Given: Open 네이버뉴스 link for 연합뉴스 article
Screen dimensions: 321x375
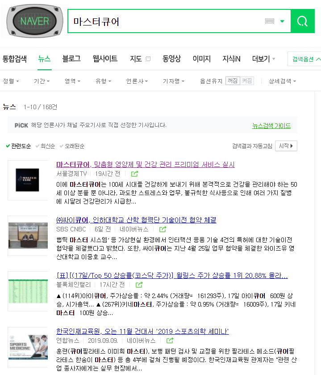Looking at the screenshot, I should (141, 341).
